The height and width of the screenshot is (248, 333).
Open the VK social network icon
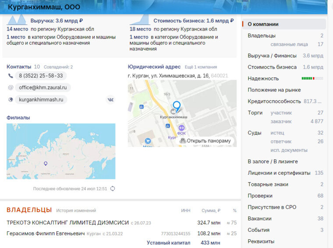click(110, 100)
